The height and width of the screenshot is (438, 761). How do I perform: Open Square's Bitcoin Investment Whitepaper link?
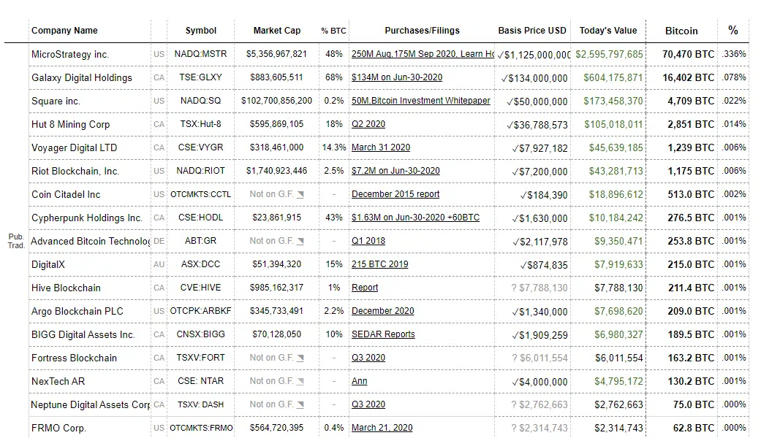click(x=420, y=101)
